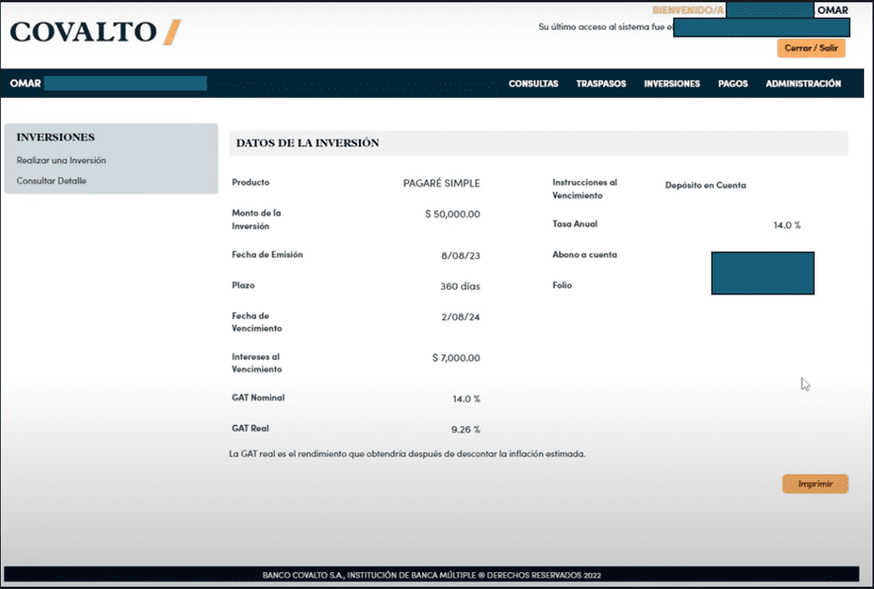Click the DATOS DE LA INVERSIÓN header
The image size is (874, 589).
tap(307, 143)
